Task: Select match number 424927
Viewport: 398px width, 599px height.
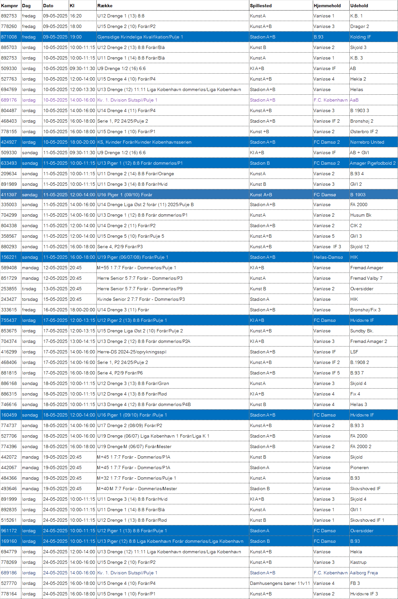Action: point(9,142)
